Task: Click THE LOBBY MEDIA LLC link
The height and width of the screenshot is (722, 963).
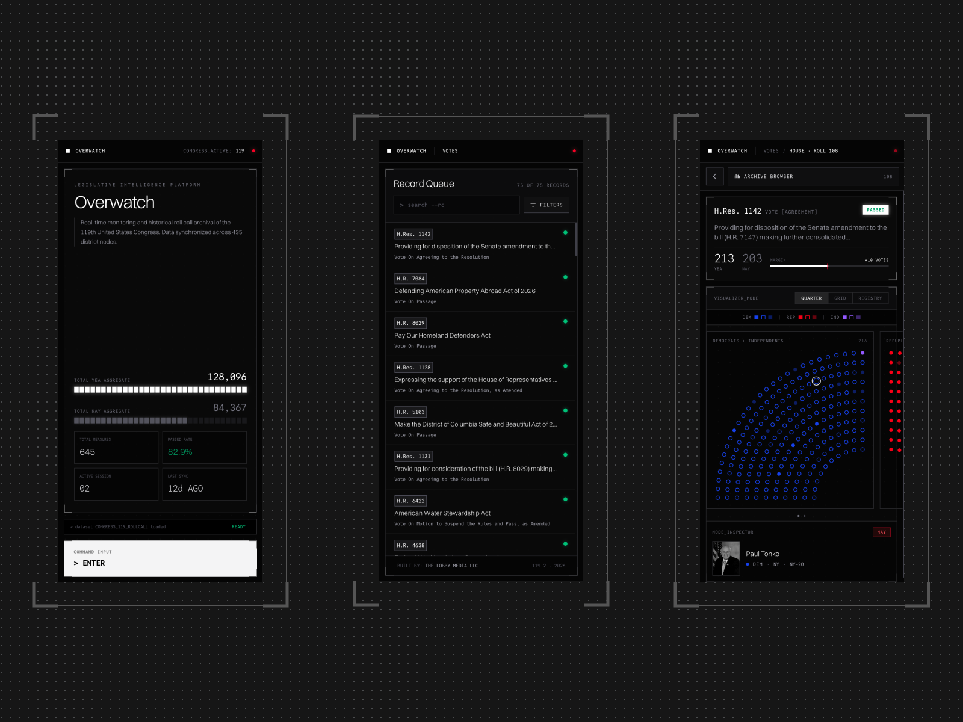Action: (451, 566)
